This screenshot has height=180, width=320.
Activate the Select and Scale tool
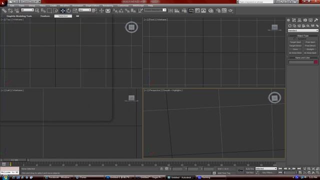(75, 10)
